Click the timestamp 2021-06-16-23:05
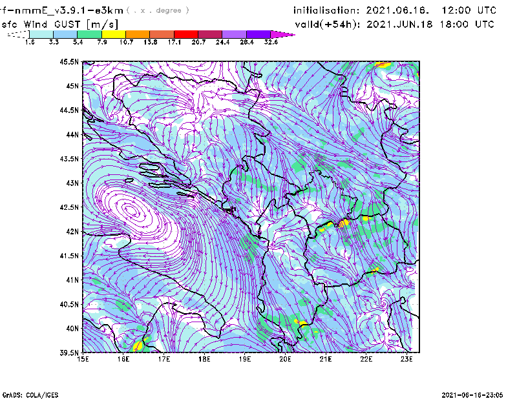This screenshot has height=399, width=517. click(x=472, y=394)
